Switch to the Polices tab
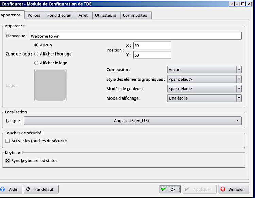The width and height of the screenshot is (255, 198). pos(35,15)
